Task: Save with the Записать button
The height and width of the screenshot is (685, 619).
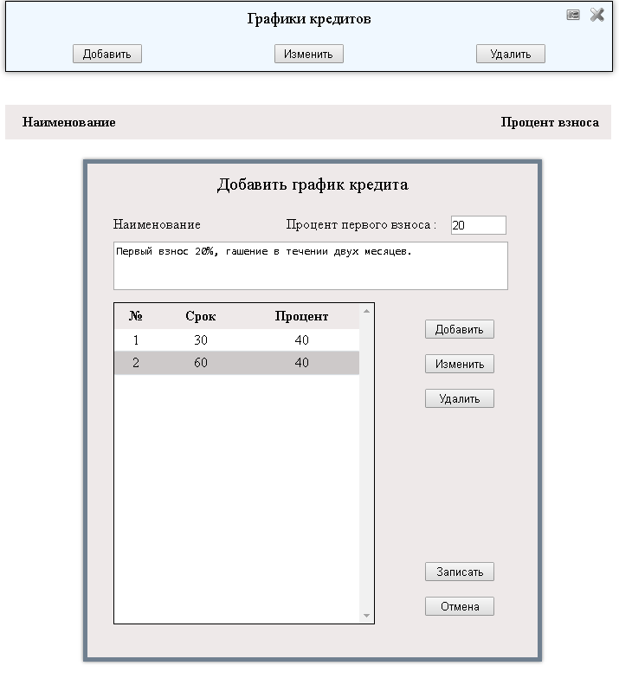Action: point(459,572)
